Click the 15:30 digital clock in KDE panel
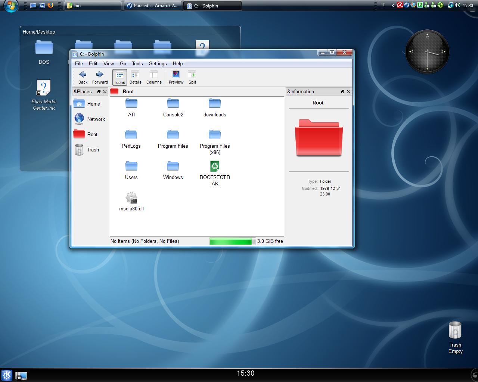This screenshot has width=478, height=382. coord(245,373)
